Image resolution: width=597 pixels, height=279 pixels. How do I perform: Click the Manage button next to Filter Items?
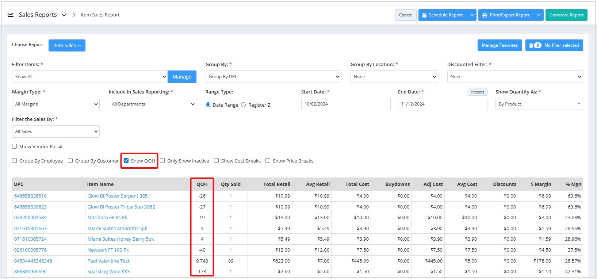click(x=182, y=77)
